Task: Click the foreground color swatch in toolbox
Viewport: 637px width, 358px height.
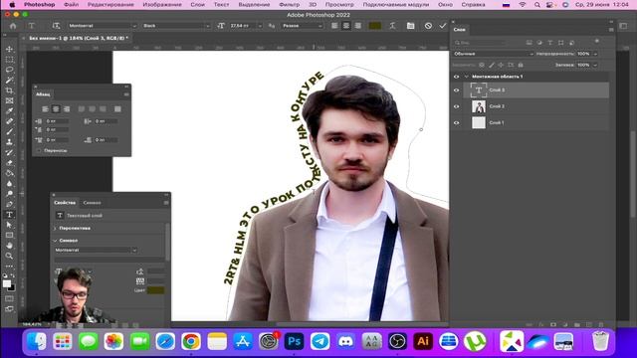Action: click(7, 284)
